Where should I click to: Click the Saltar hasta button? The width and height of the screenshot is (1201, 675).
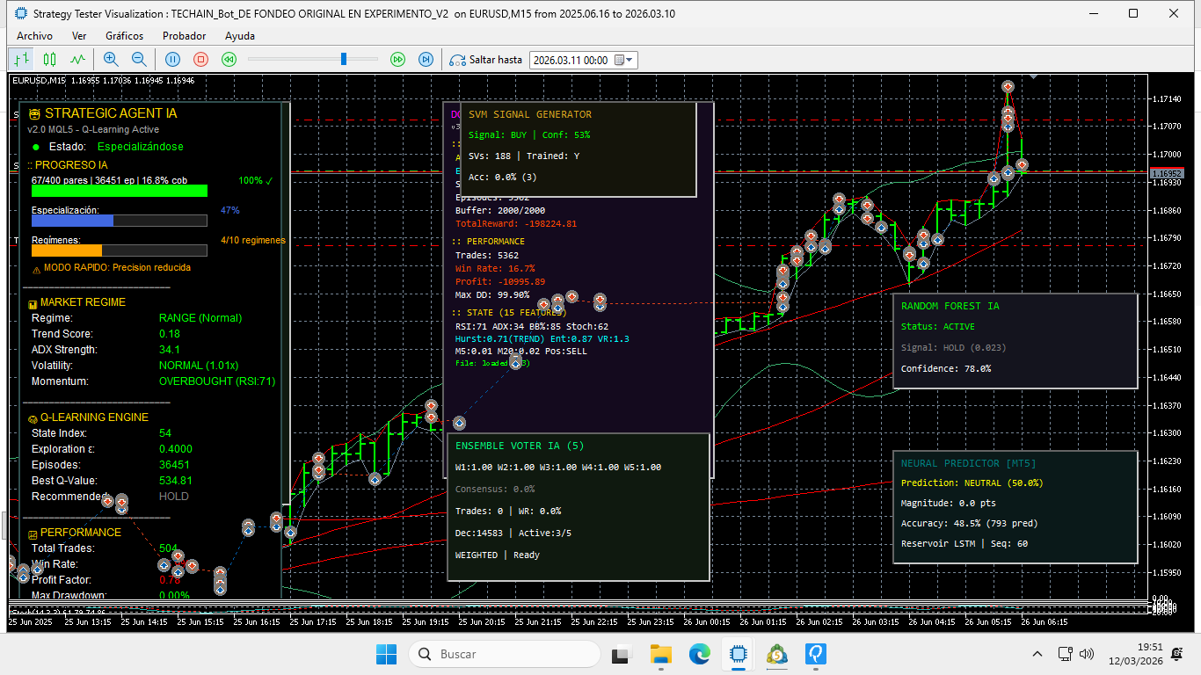(486, 60)
